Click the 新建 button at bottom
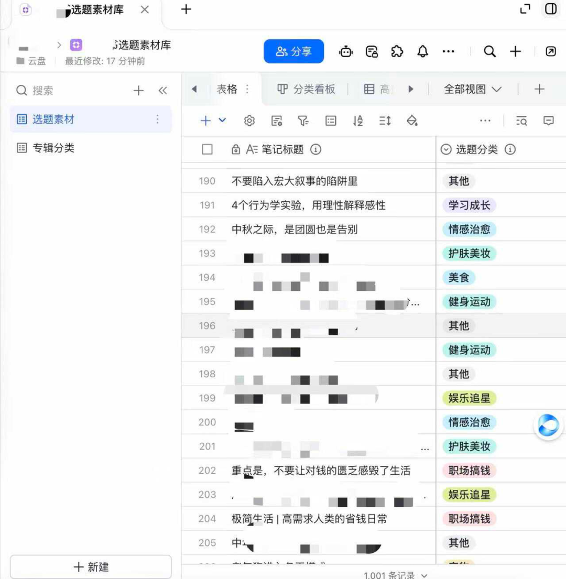Viewport: 566px width, 579px height. coord(91,566)
